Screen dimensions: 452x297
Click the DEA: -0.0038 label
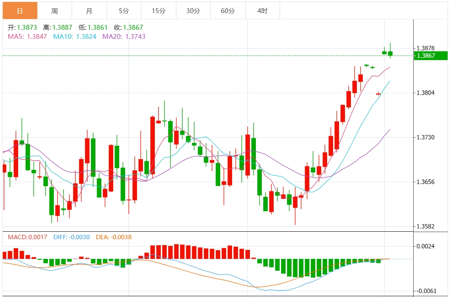(x=114, y=237)
